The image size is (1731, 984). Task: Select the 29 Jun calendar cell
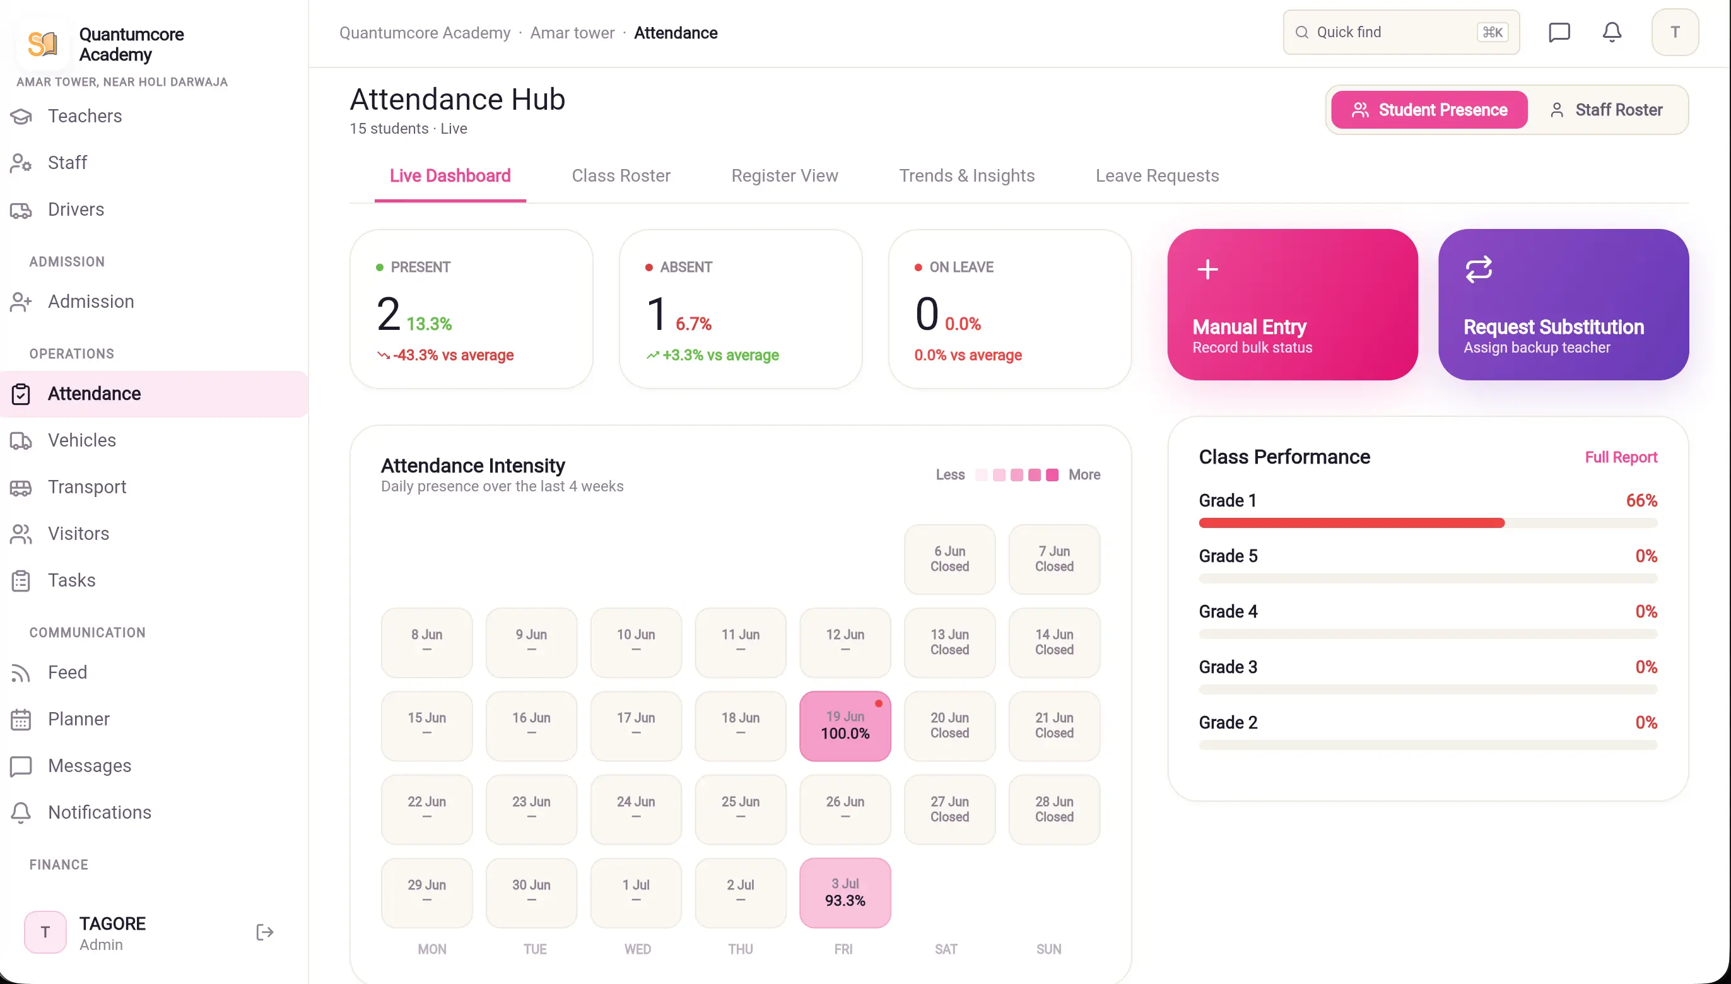pyautogui.click(x=426, y=893)
